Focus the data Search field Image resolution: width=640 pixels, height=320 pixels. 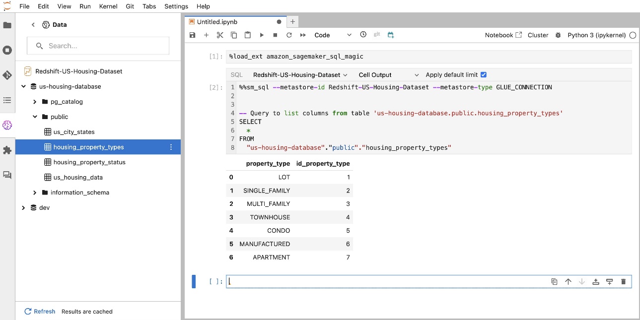(98, 46)
